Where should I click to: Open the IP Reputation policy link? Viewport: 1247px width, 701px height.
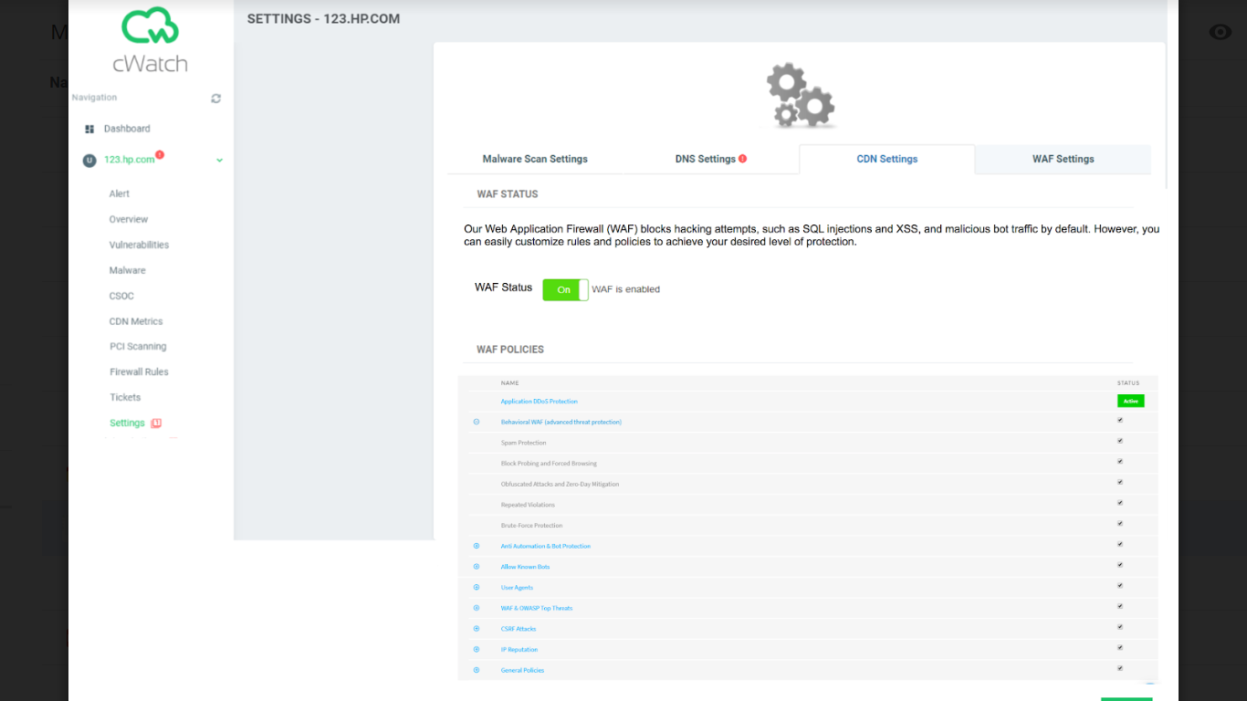pyautogui.click(x=519, y=650)
